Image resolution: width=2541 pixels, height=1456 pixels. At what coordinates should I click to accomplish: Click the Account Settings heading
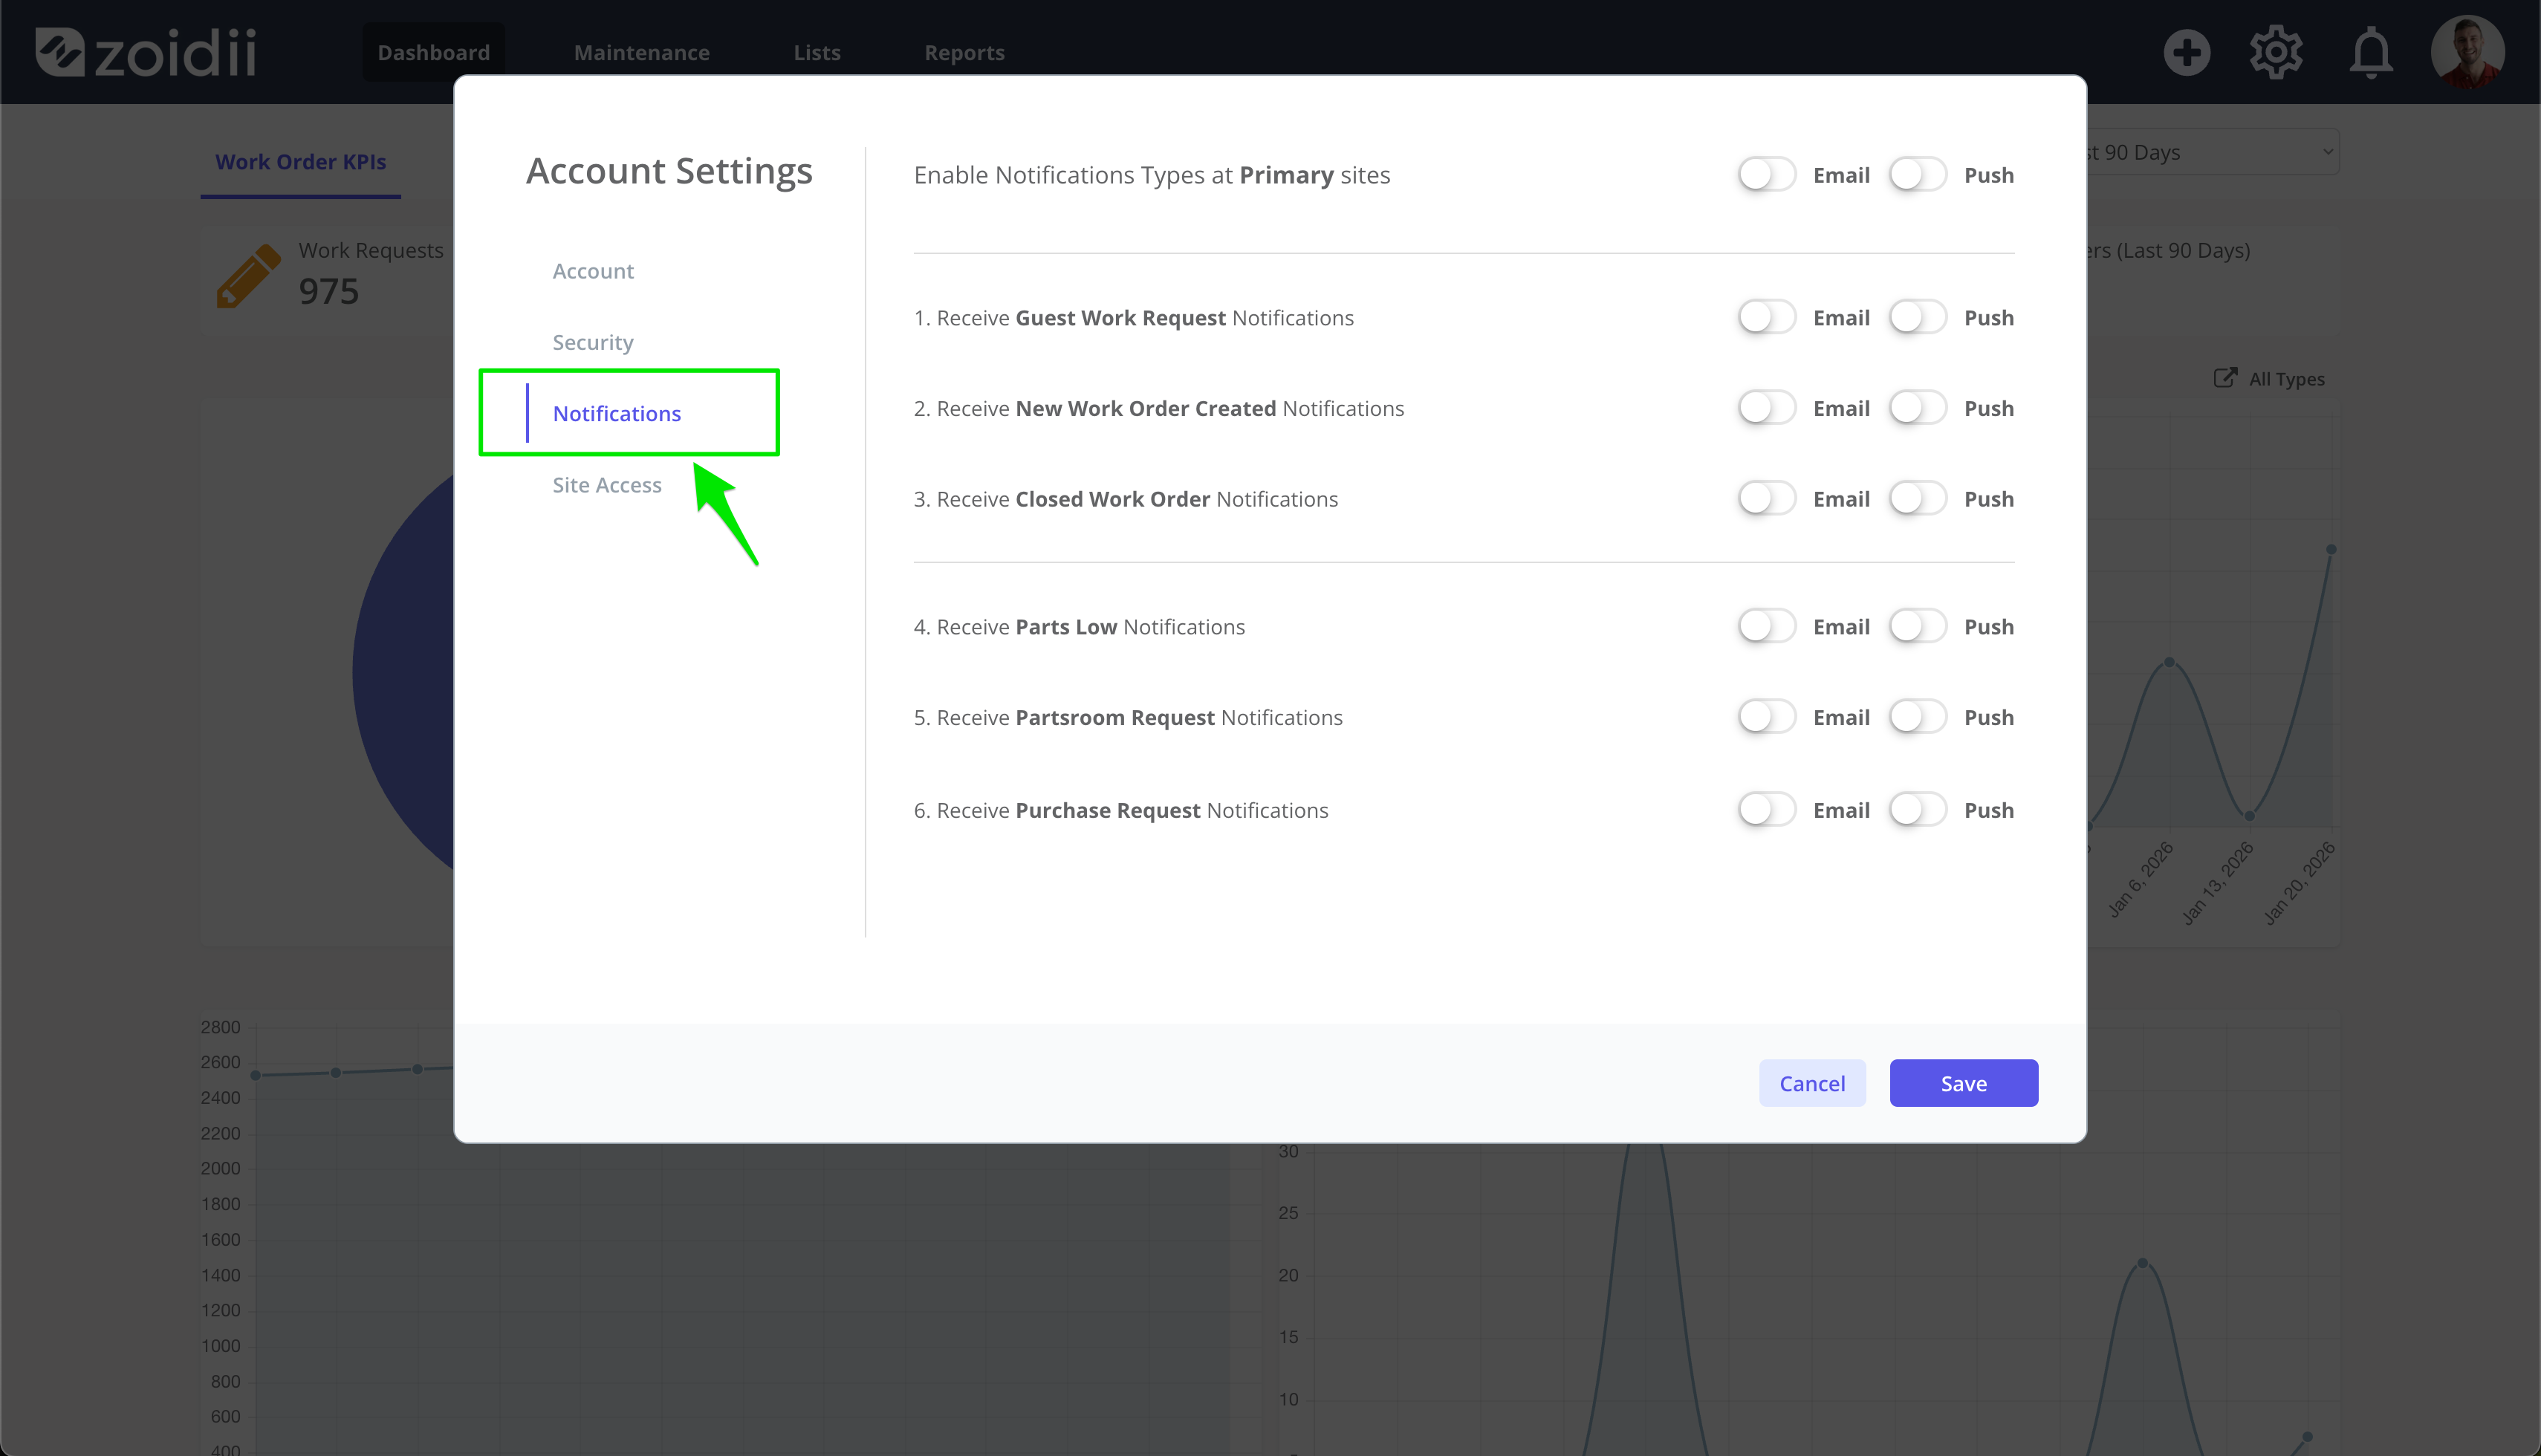[x=669, y=172]
